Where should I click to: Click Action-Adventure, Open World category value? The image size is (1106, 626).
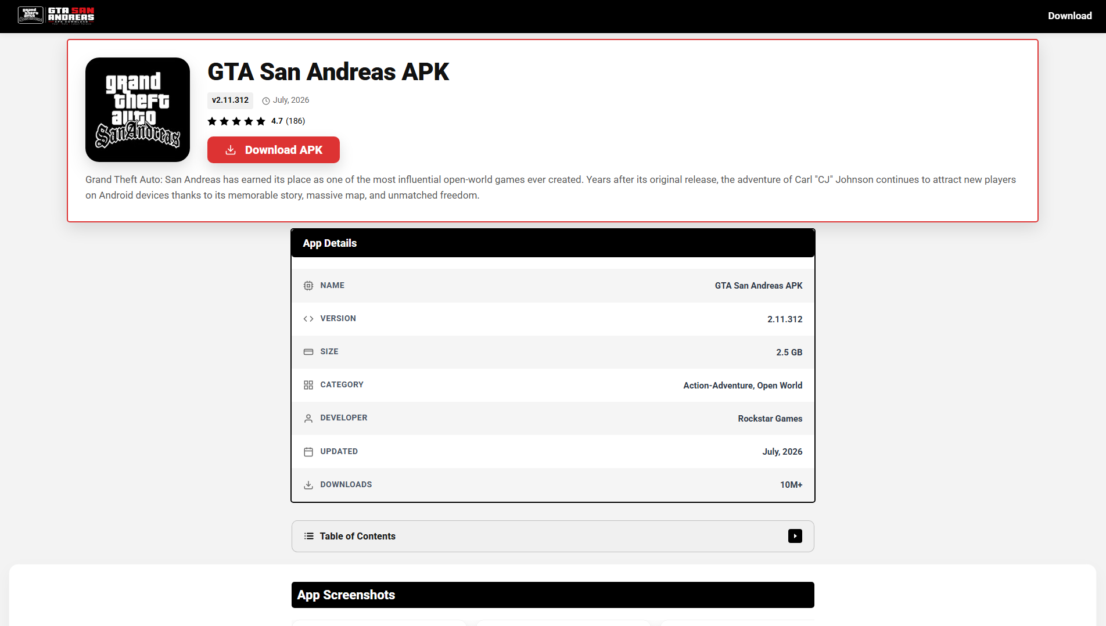(742, 386)
